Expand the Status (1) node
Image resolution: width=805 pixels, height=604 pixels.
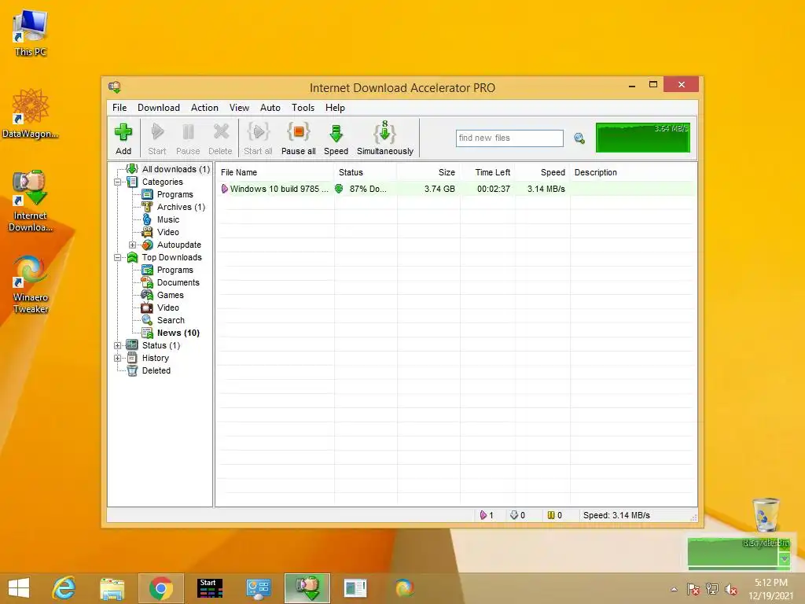click(x=118, y=345)
